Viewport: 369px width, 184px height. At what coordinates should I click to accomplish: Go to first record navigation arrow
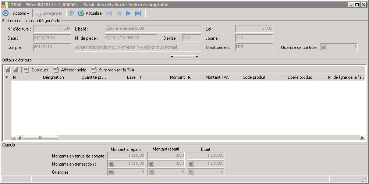(x=109, y=13)
